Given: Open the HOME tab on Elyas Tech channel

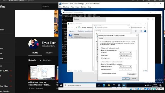Looking at the screenshot, I should point(35,53).
